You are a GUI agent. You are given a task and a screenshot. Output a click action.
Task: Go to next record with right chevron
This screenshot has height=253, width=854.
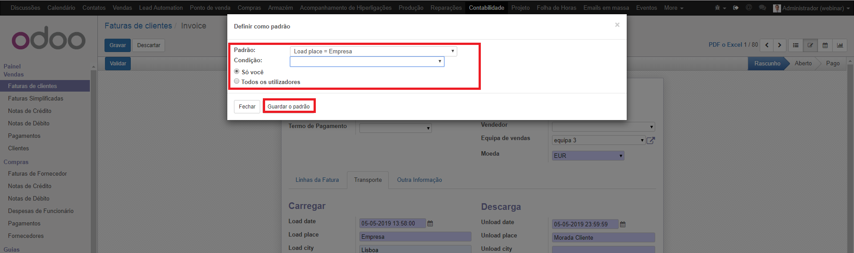(x=779, y=45)
